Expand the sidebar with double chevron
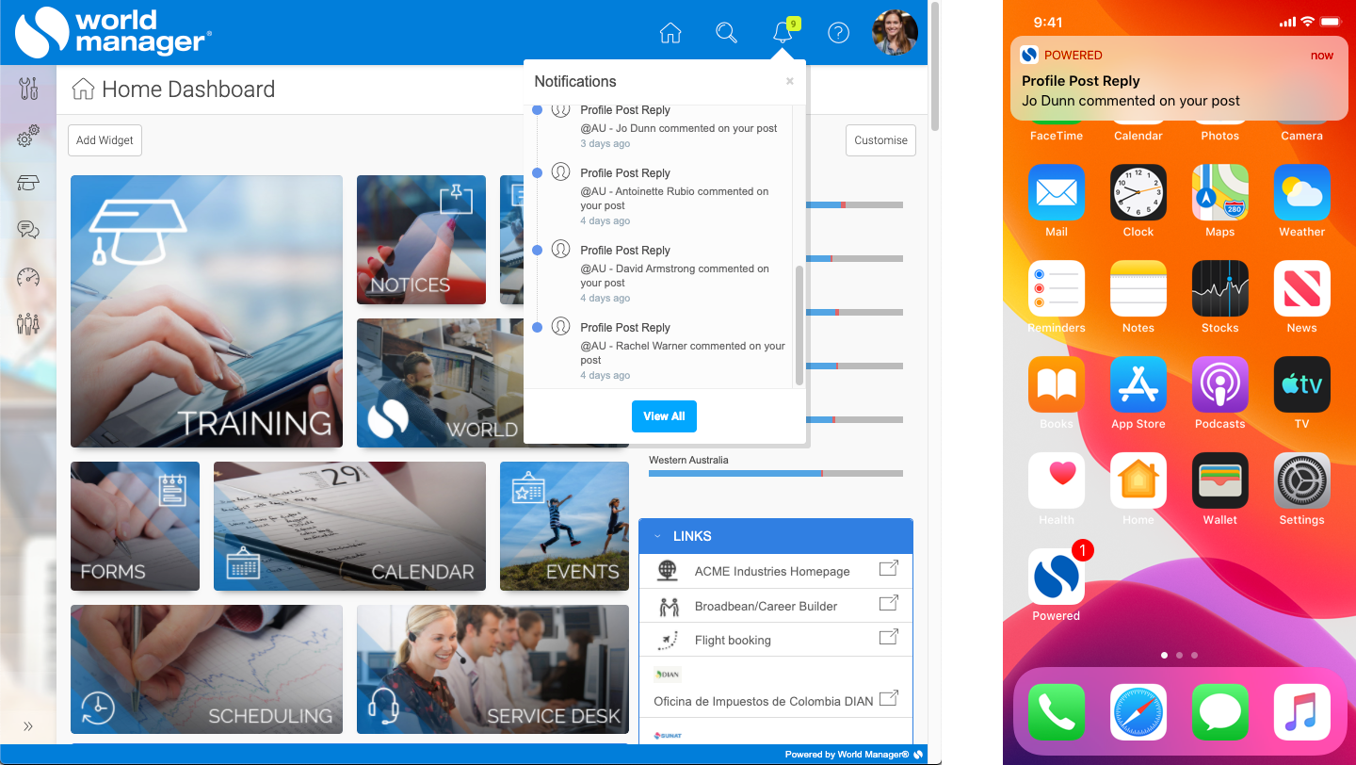 pos(28,726)
